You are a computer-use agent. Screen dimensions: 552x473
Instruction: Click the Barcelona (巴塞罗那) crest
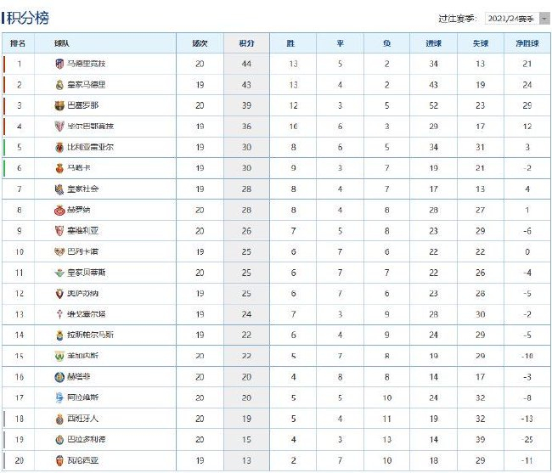(x=59, y=105)
